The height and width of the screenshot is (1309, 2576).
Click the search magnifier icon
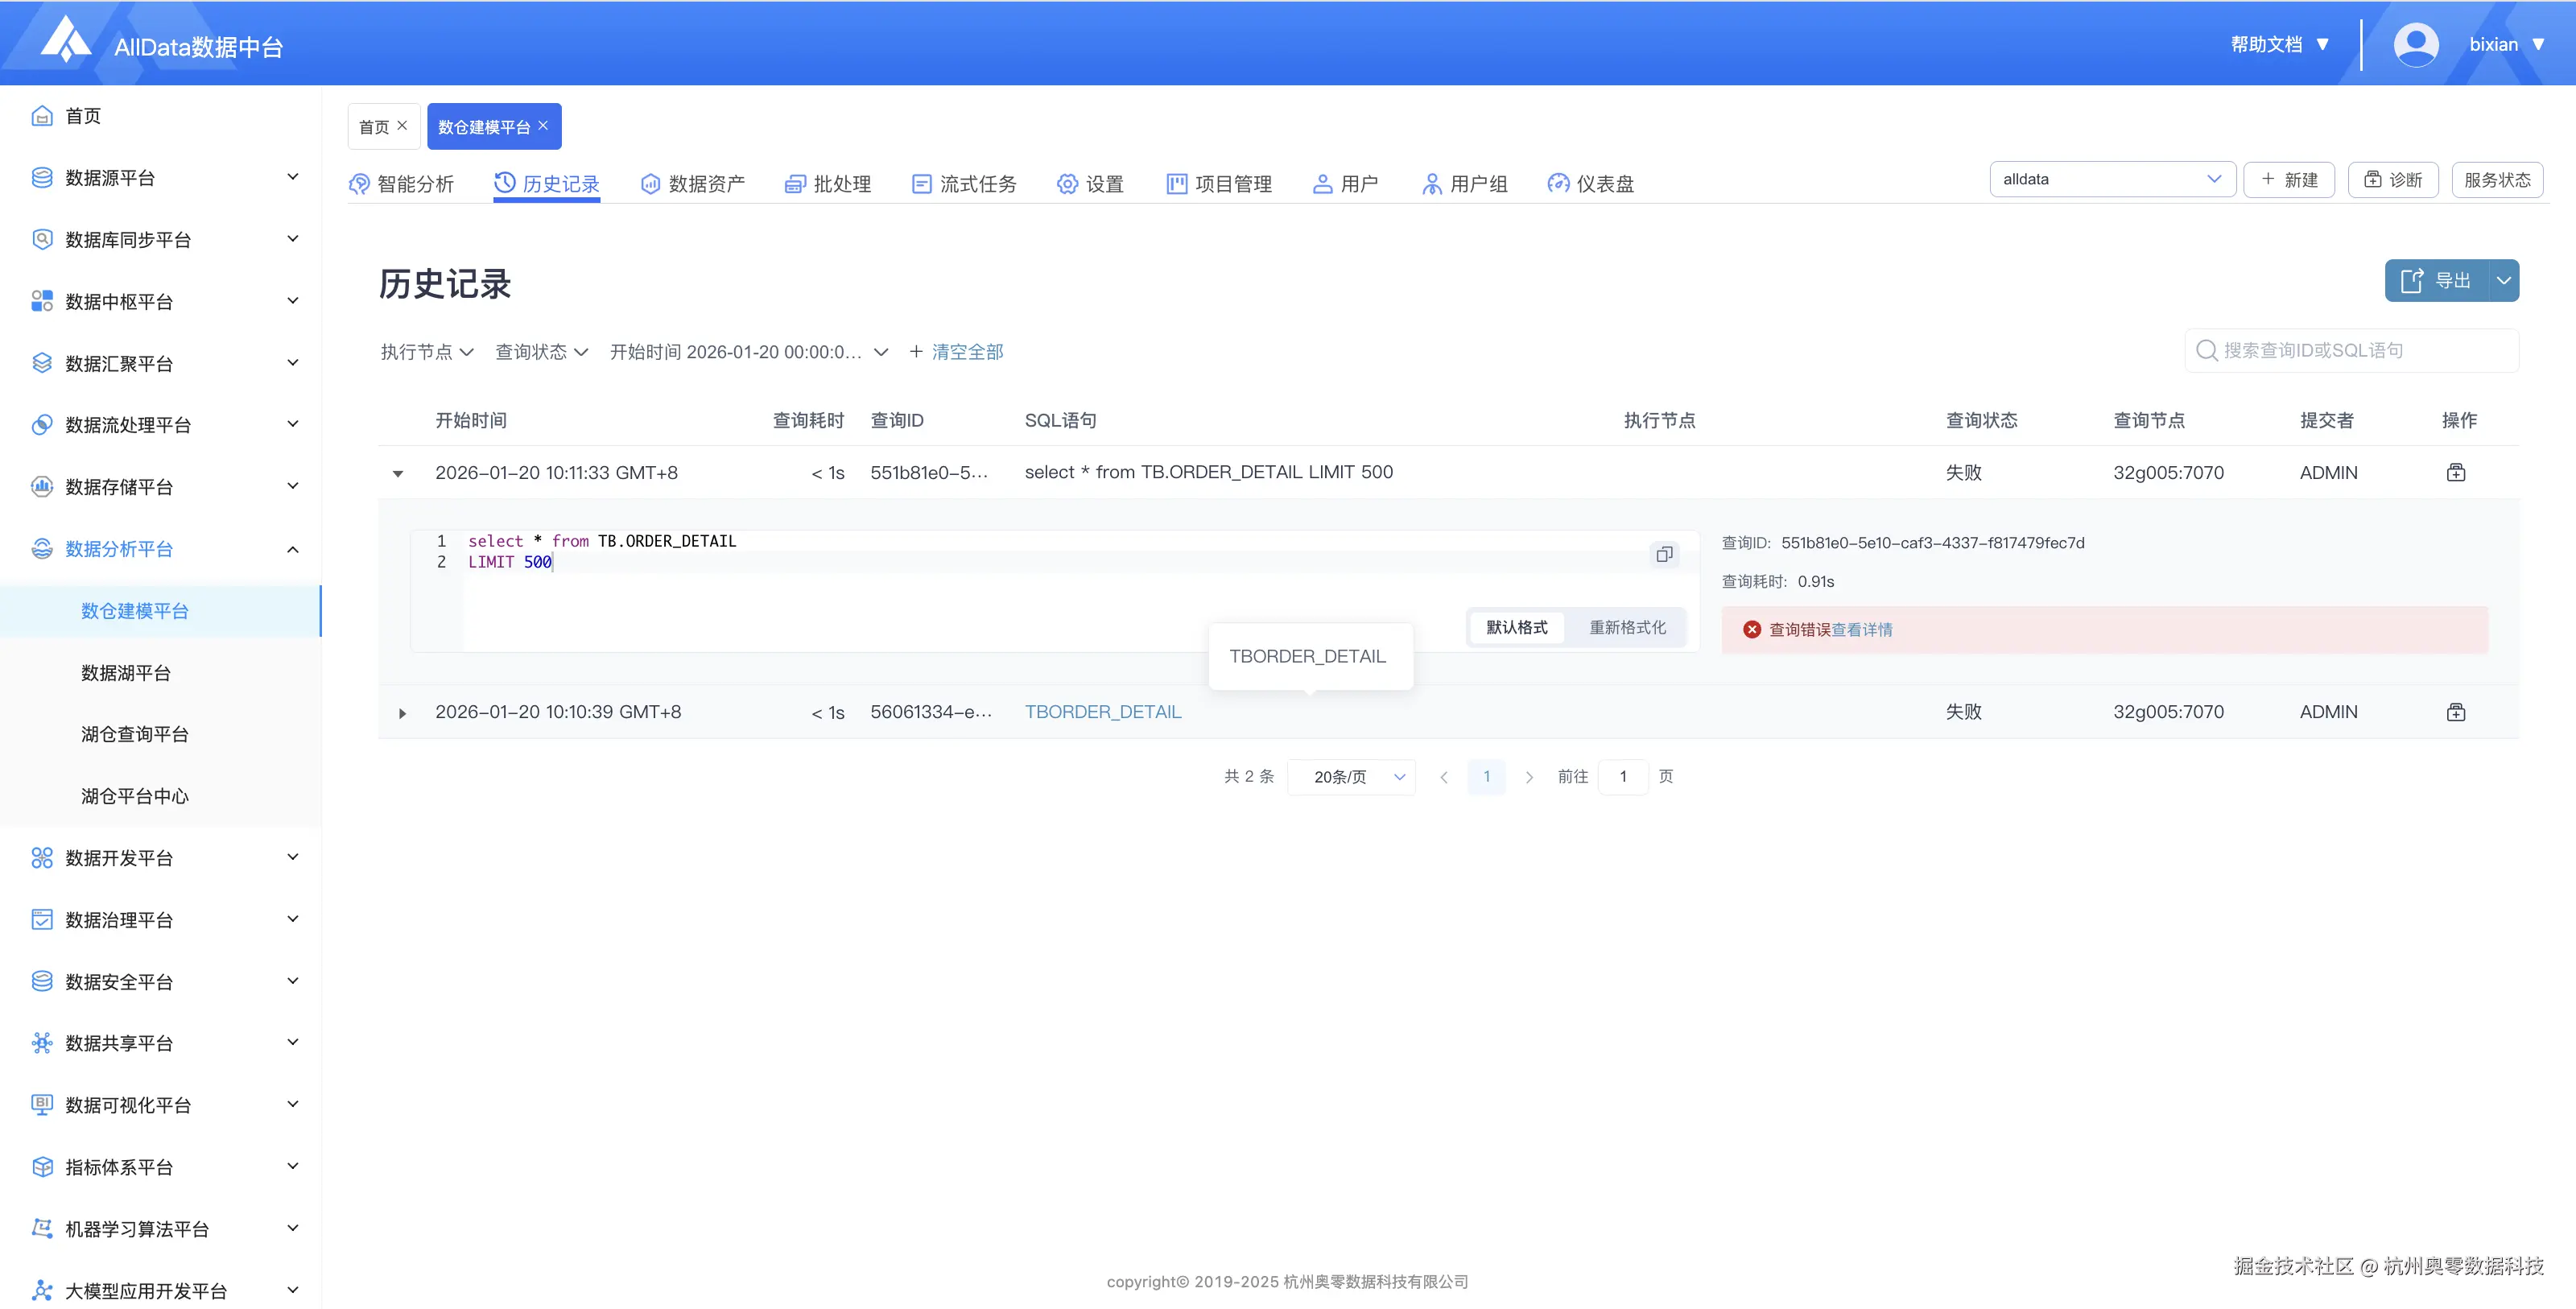pos(2206,351)
